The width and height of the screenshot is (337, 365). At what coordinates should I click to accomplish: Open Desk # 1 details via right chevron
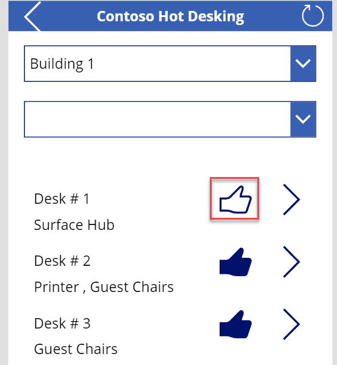[291, 200]
